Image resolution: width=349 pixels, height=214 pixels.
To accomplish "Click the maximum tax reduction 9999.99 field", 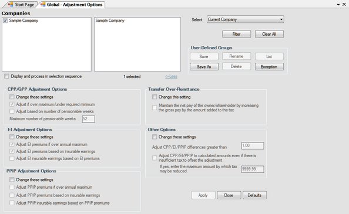I will tap(253, 169).
